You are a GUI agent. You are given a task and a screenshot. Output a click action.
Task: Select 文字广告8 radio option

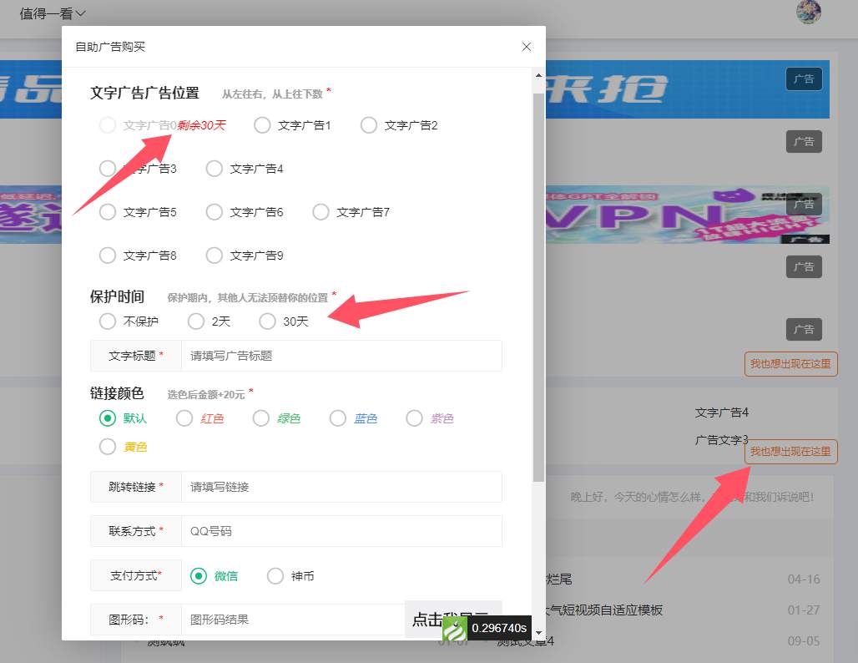[108, 256]
